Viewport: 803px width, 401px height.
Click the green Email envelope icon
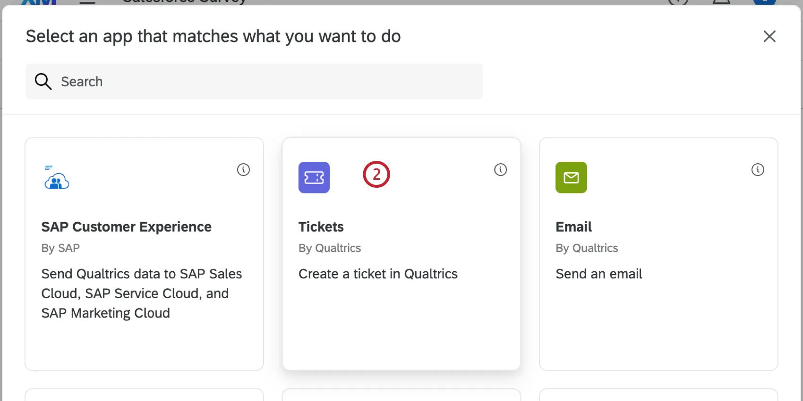tap(571, 177)
